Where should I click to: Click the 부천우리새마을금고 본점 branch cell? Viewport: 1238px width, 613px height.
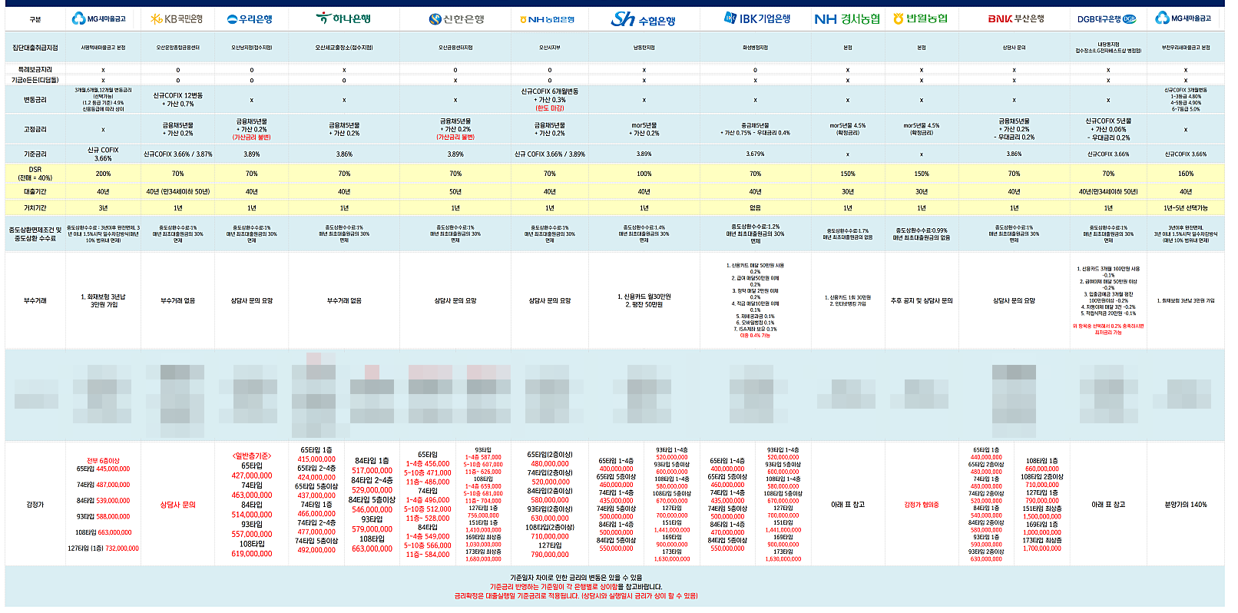[1185, 48]
